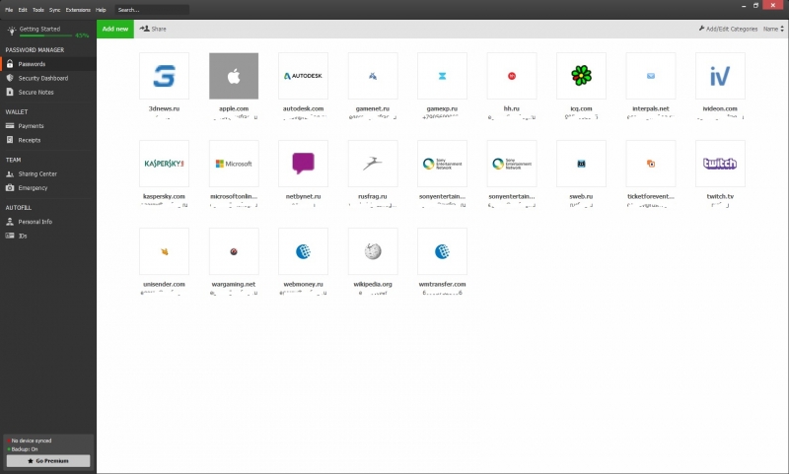This screenshot has height=474, width=789.
Task: Select the rusfrag.ru entry icon
Action: pos(373,164)
